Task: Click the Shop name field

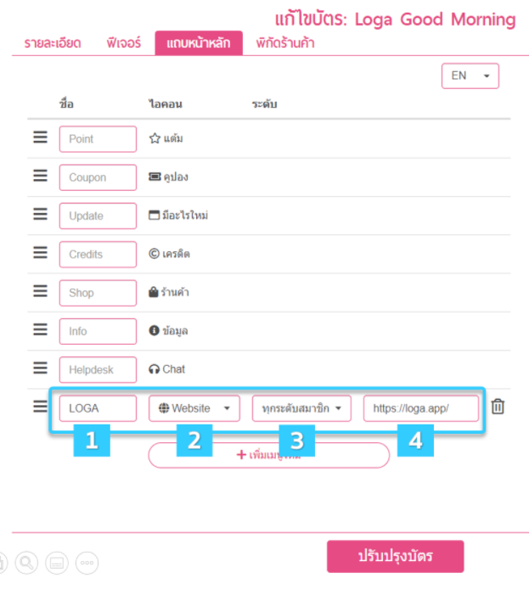Action: (98, 293)
